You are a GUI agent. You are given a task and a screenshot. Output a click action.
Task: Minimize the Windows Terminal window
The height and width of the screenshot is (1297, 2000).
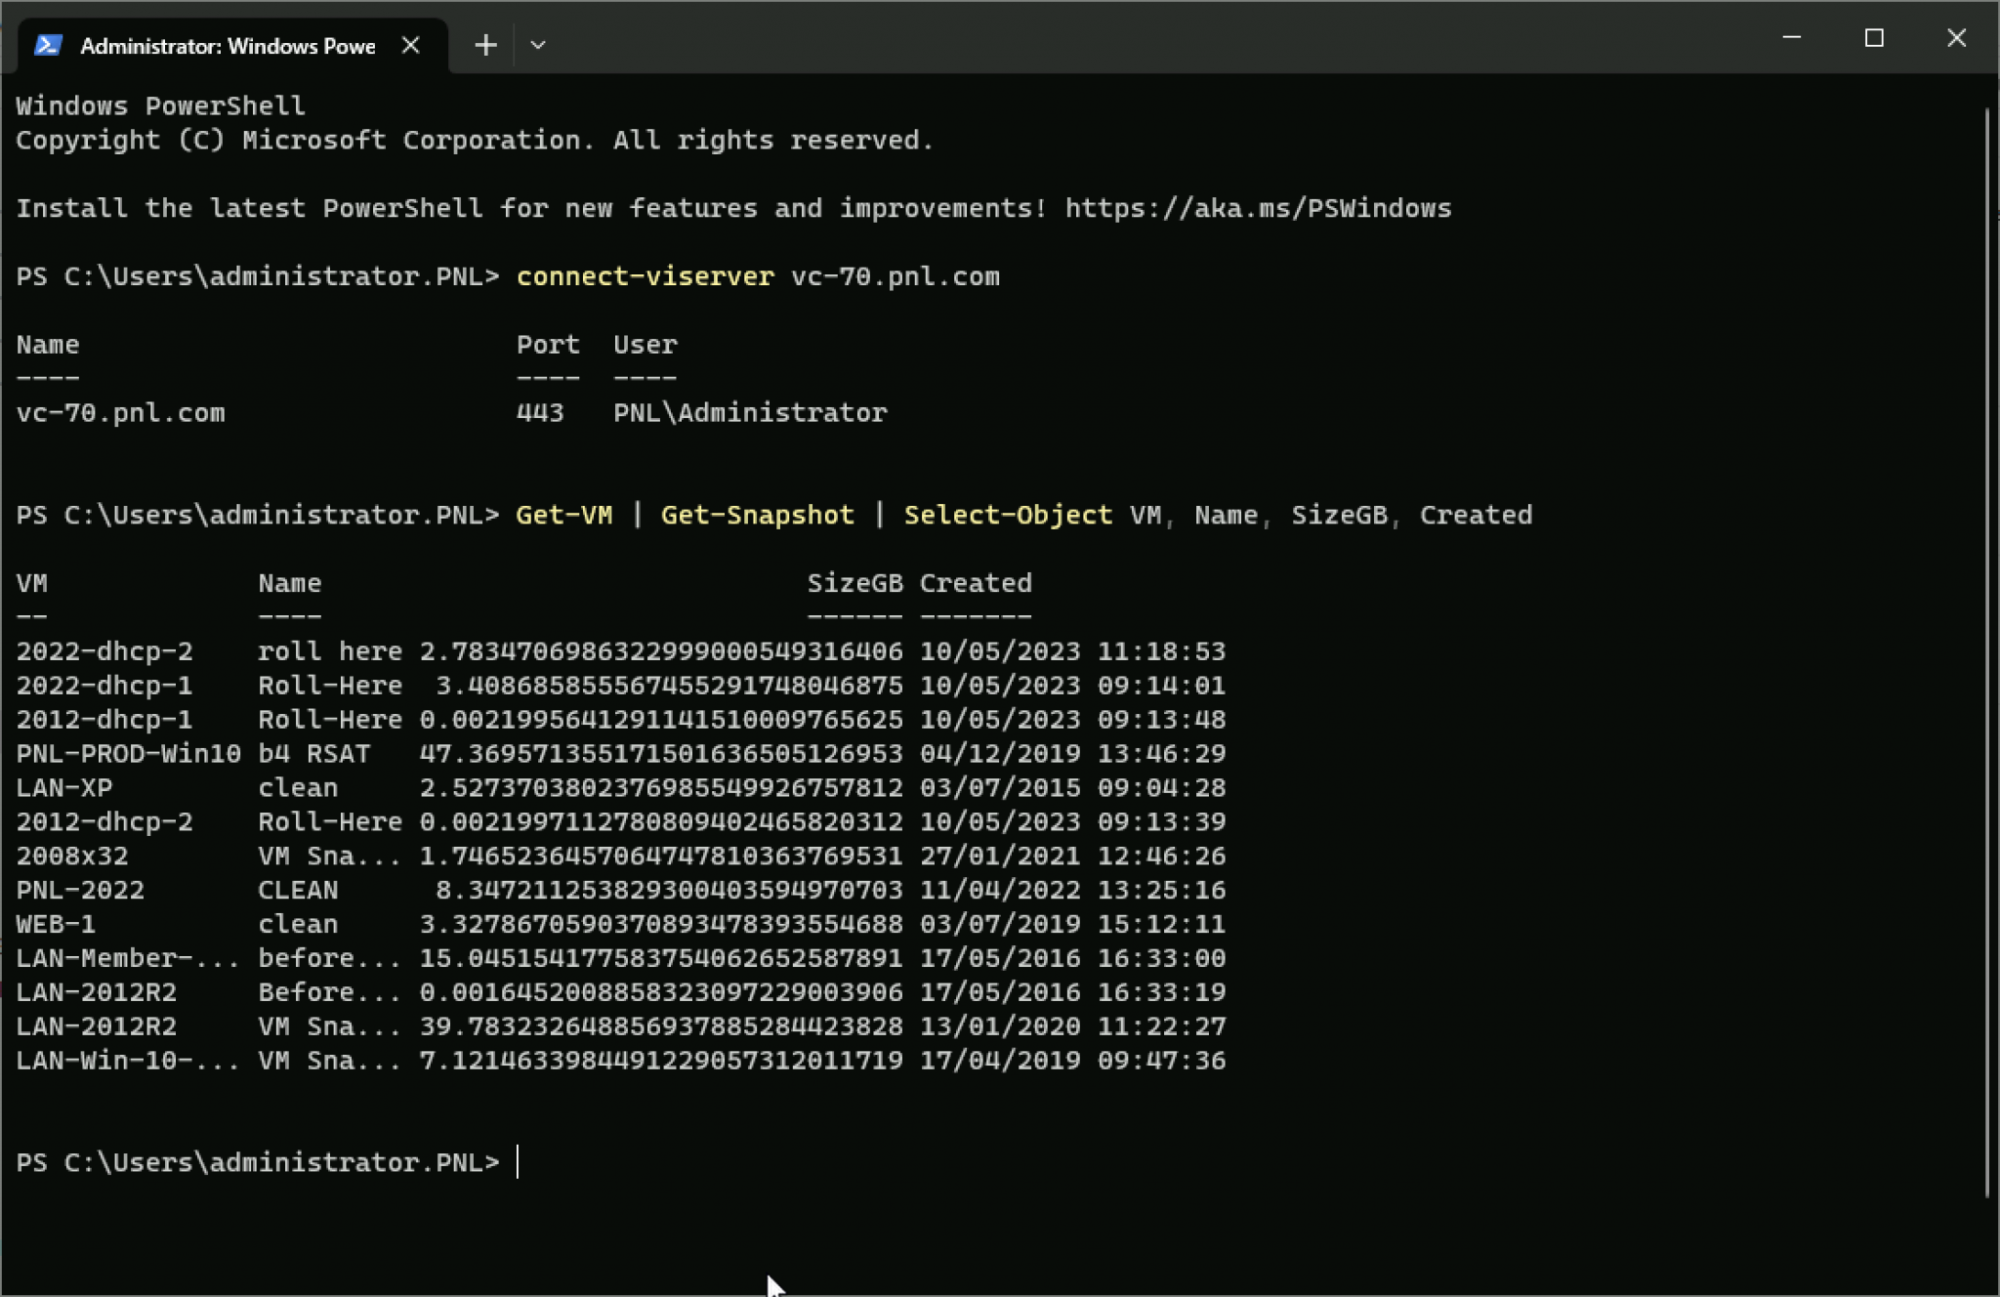tap(1792, 38)
